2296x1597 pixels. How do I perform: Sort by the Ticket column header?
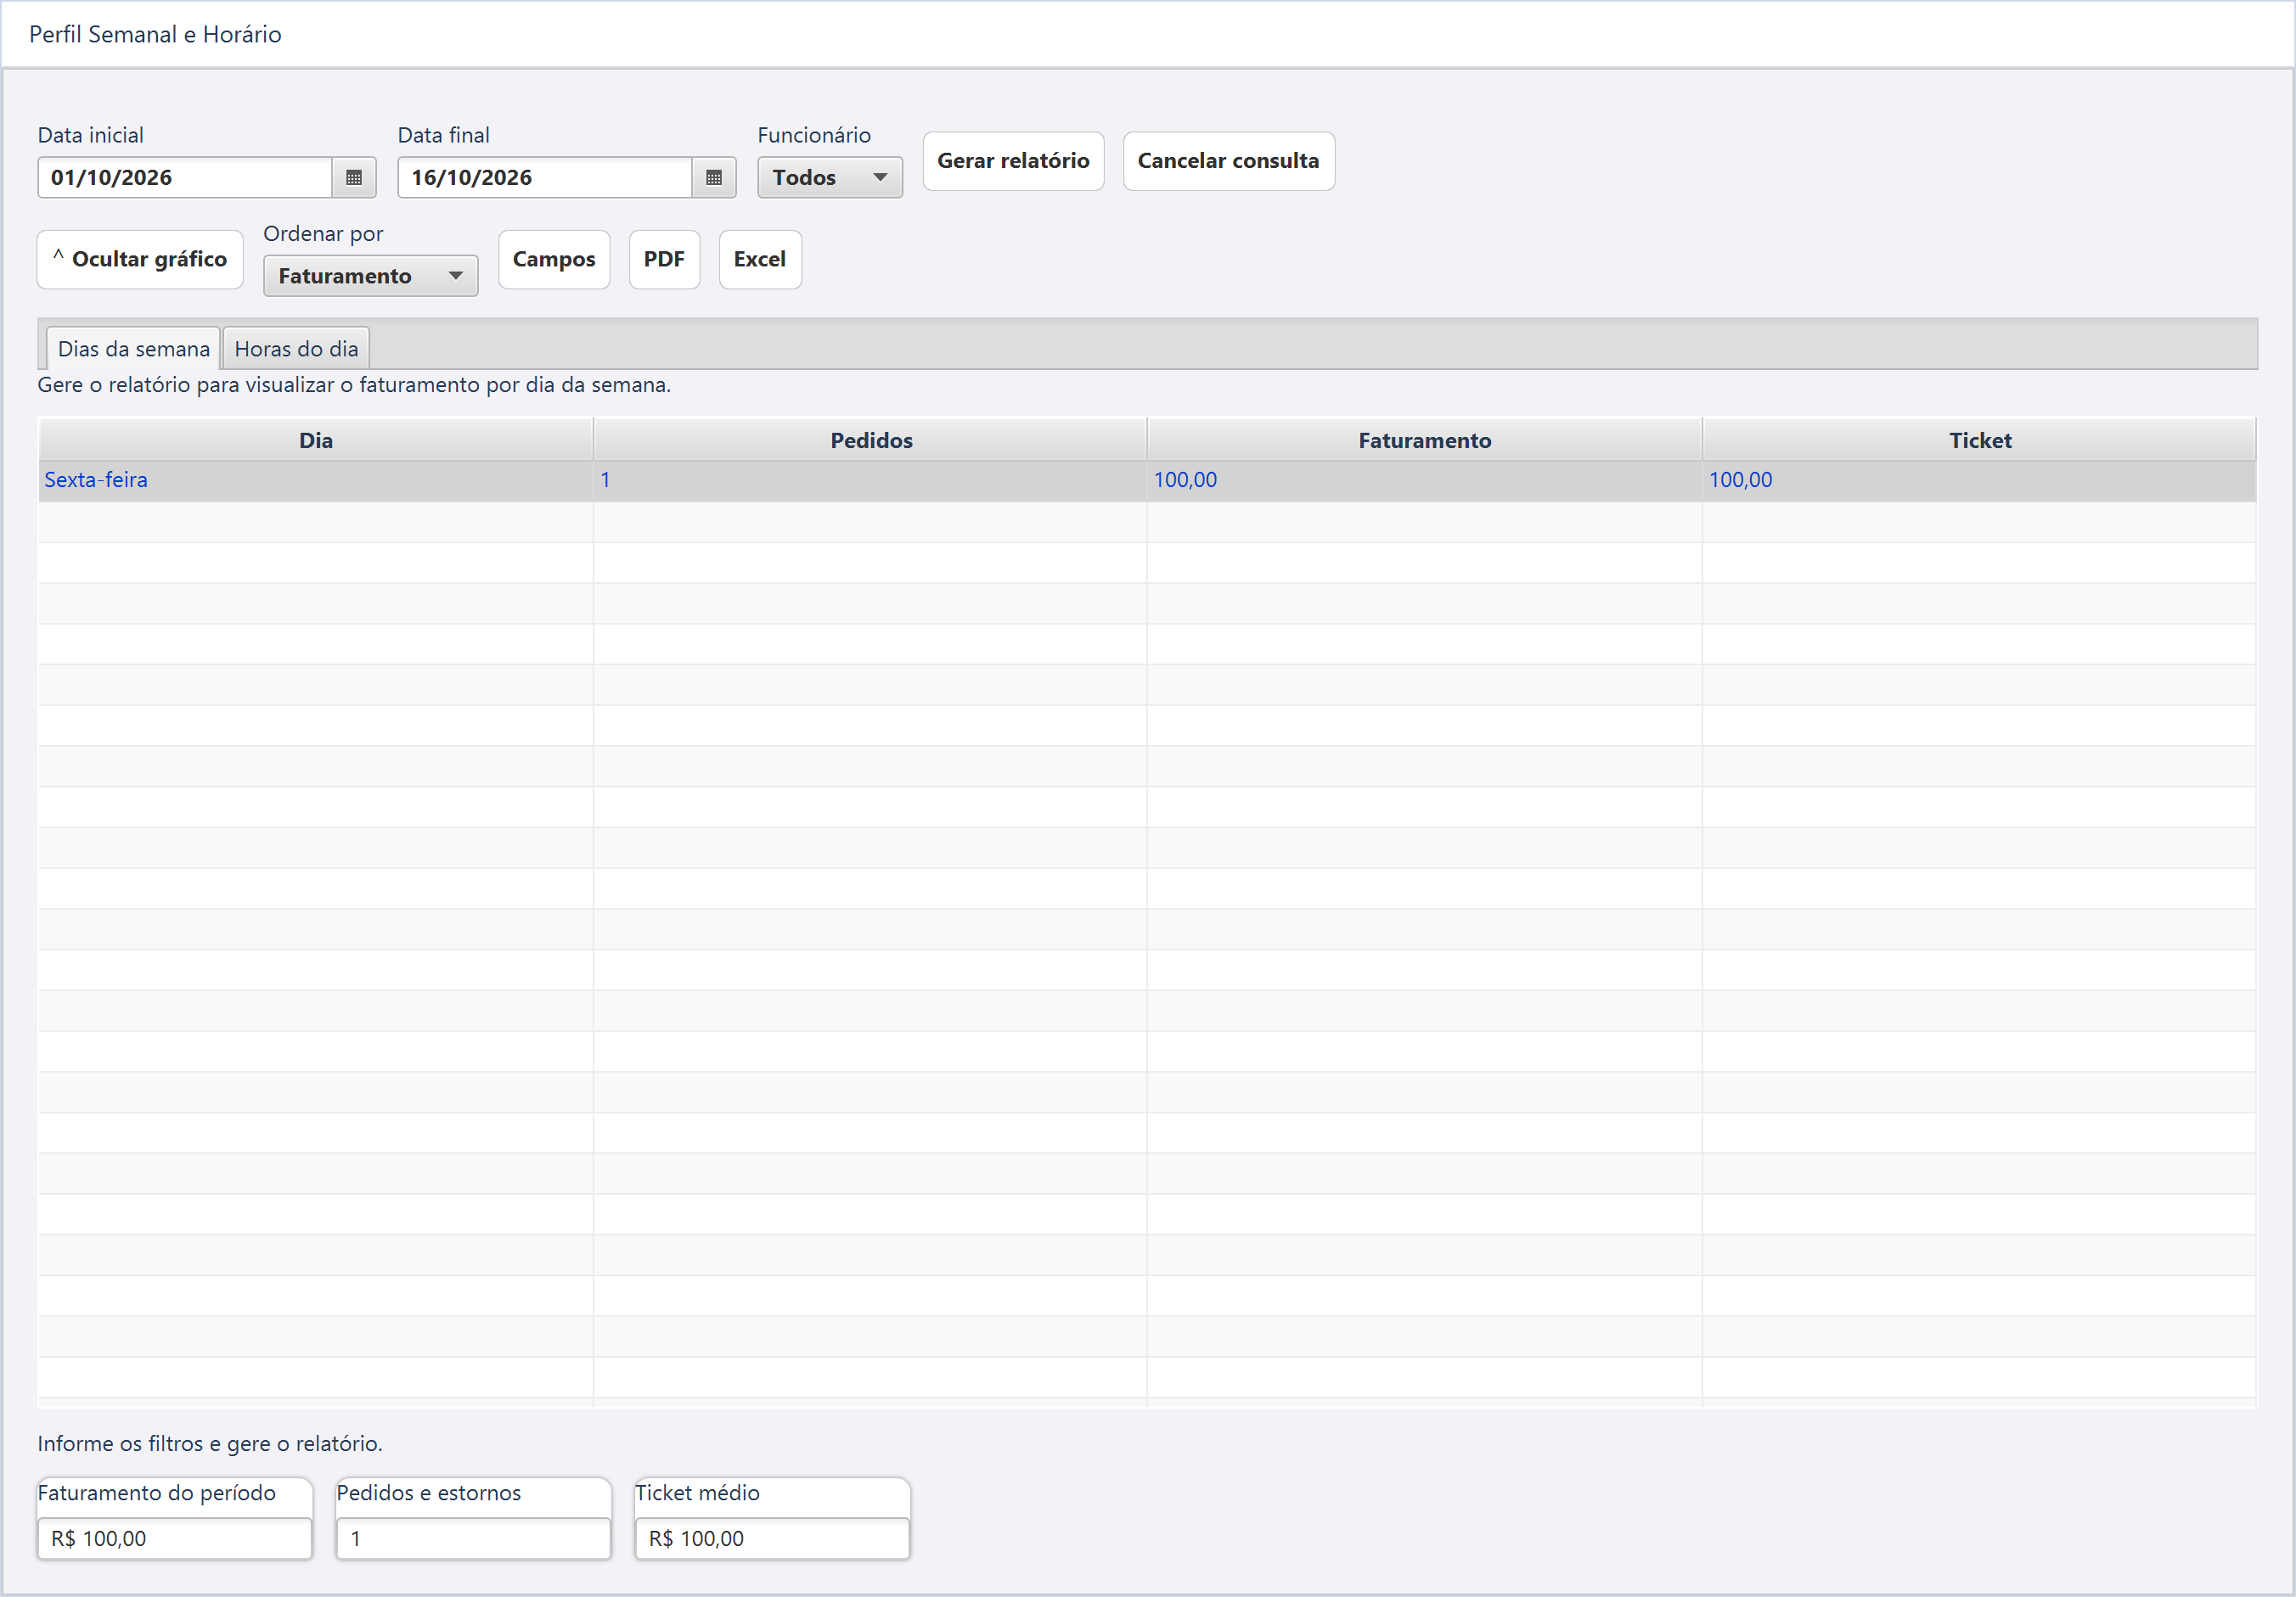pos(1980,440)
